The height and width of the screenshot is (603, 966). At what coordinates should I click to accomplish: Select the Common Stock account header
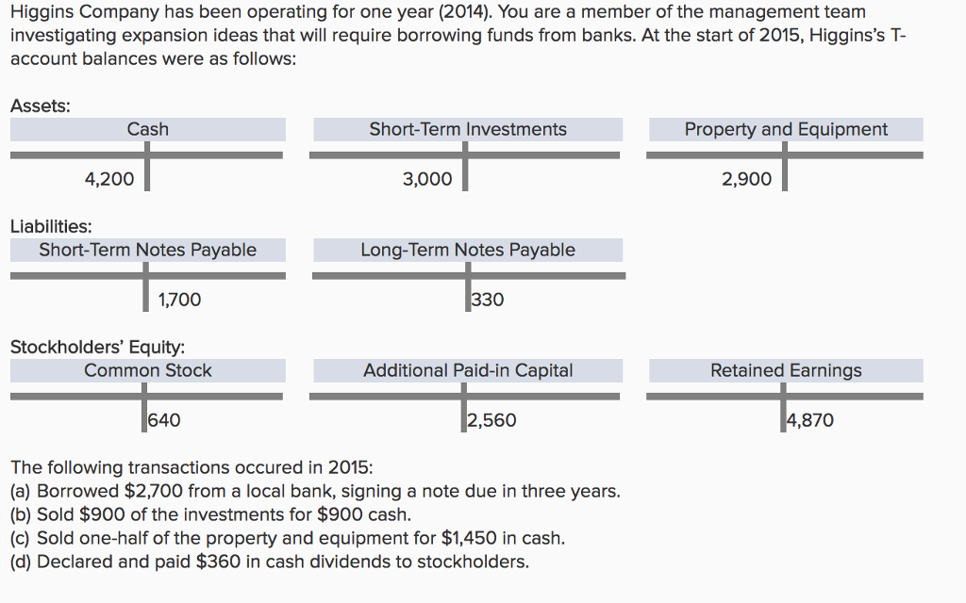pos(147,370)
